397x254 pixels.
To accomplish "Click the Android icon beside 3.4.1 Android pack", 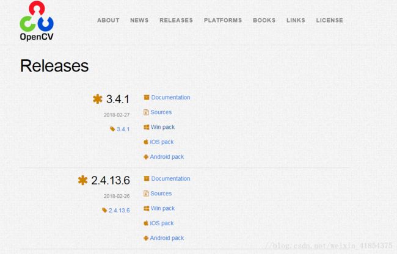I will tap(146, 157).
